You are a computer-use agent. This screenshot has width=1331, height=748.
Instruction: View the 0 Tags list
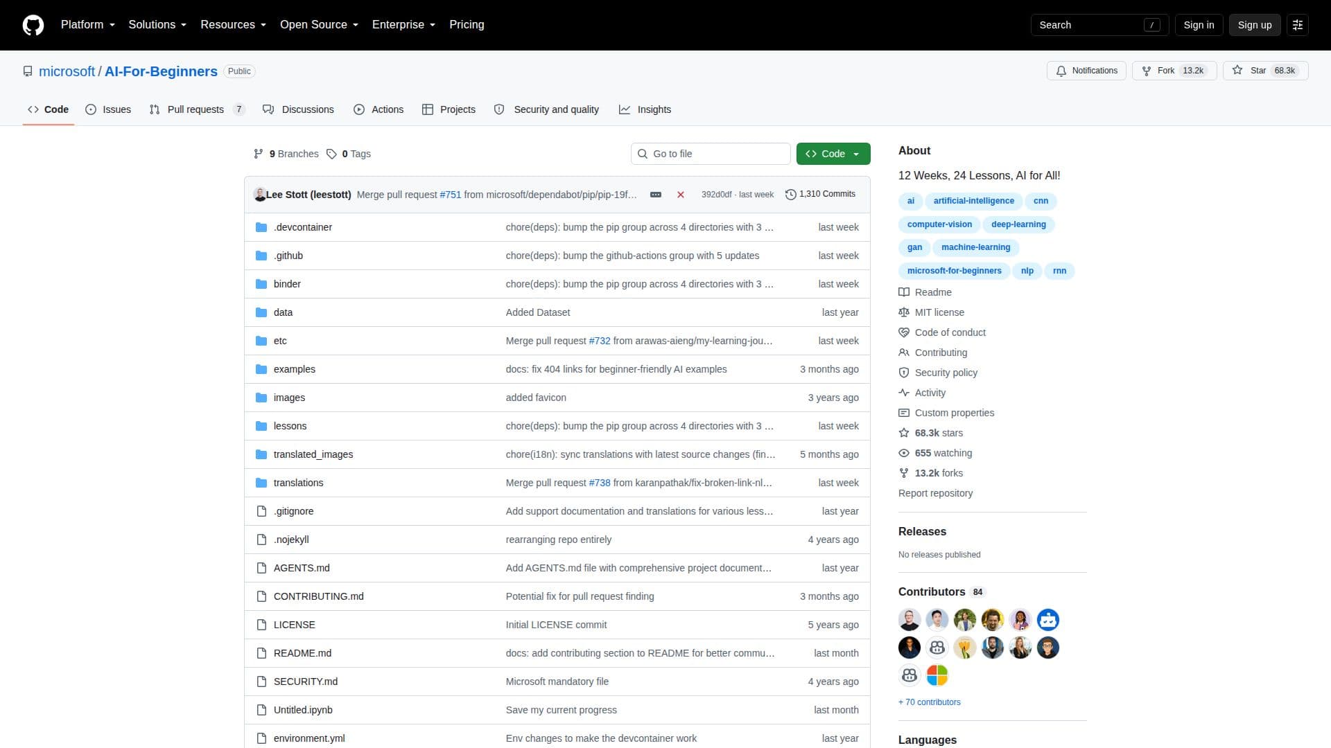pyautogui.click(x=349, y=154)
